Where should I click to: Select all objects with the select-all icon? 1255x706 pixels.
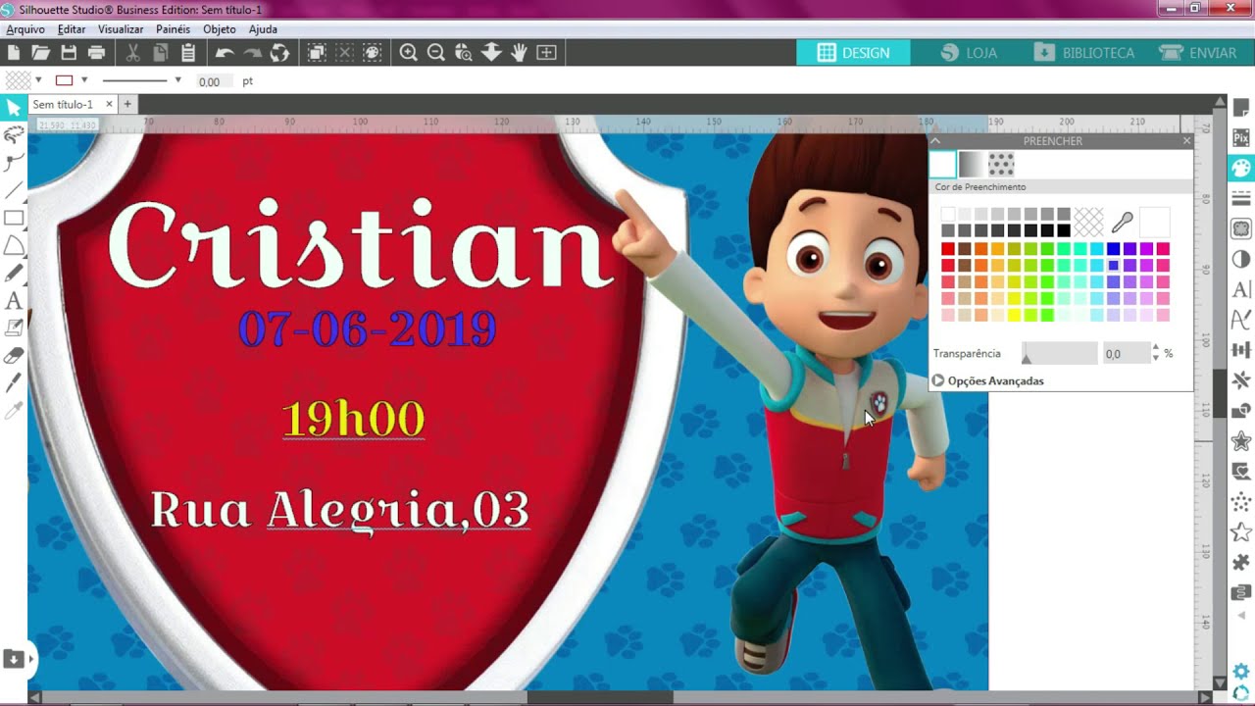pos(317,52)
